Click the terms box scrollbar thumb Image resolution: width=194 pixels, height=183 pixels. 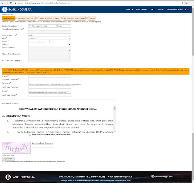tap(115, 108)
